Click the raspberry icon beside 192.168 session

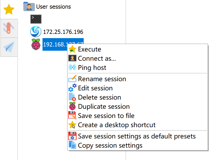(x=36, y=44)
